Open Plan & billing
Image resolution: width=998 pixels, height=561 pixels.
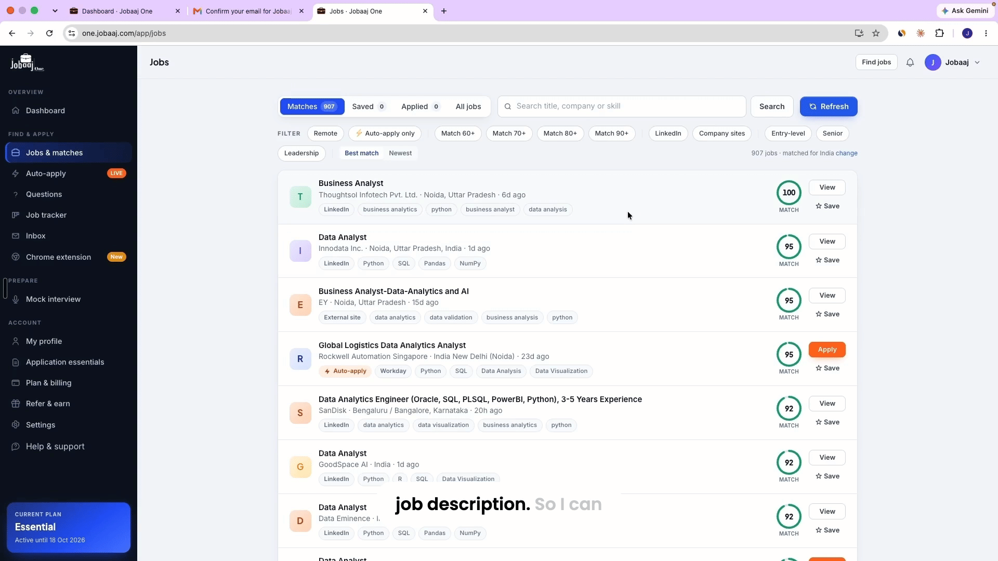pos(68,383)
